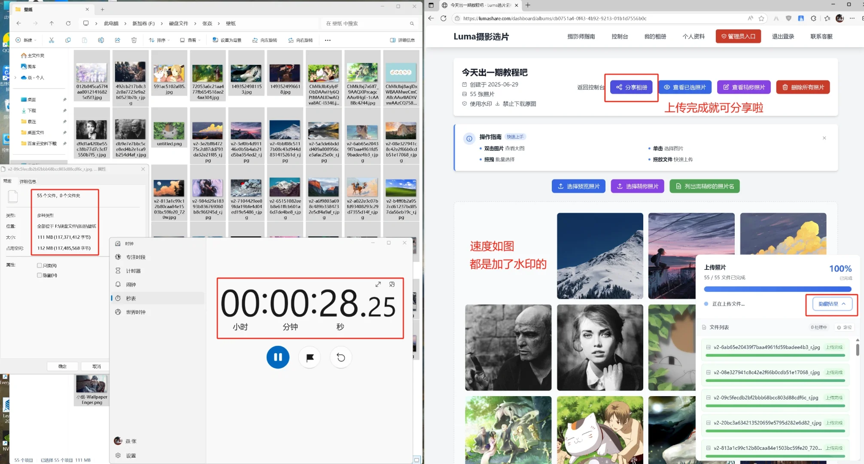
Task: Keep stopwatch on top with the pin icon
Action: (x=392, y=284)
